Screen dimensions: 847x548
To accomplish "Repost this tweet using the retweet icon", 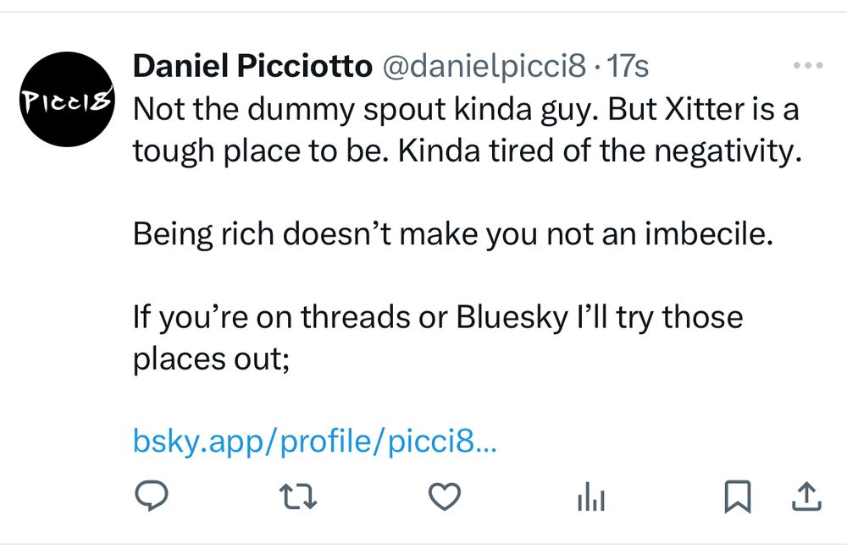I will [x=301, y=498].
